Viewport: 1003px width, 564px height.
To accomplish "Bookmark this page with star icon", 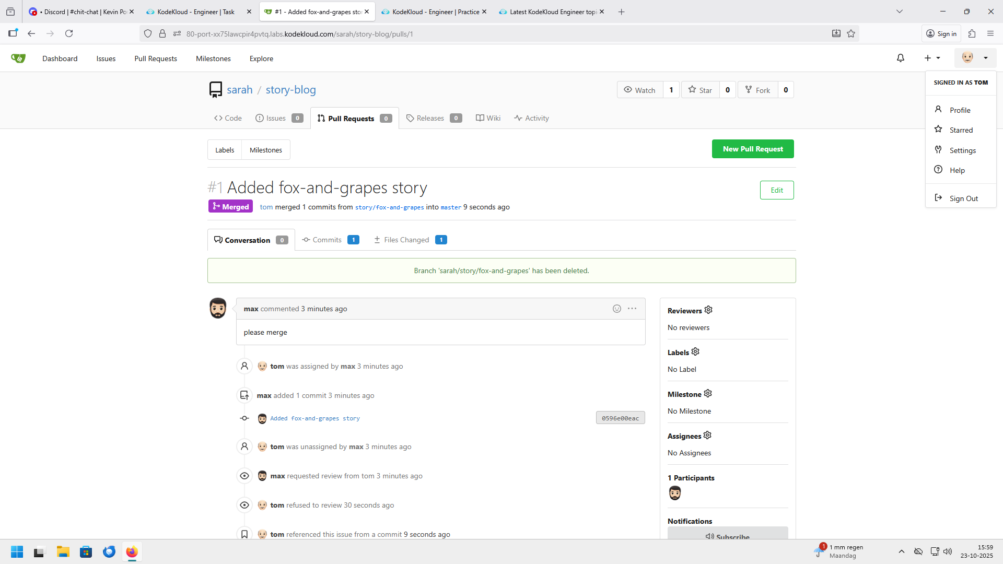I will click(851, 33).
